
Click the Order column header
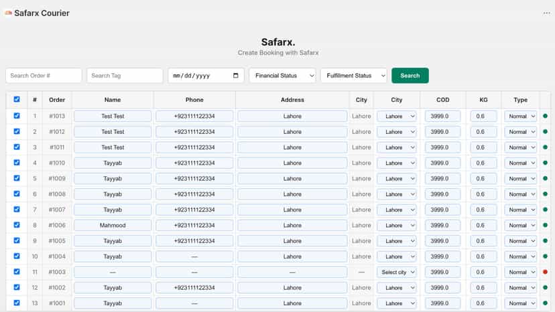coord(57,100)
